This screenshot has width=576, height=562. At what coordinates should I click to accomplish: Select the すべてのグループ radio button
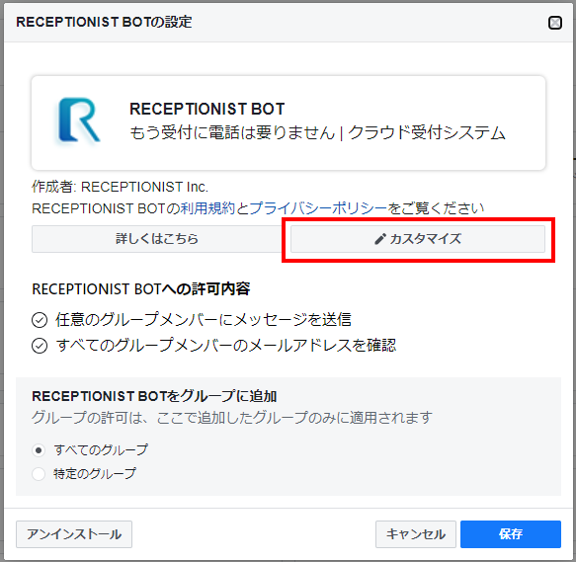(39, 450)
